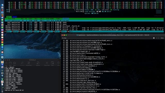Screen dimensions: 165x93
Task: Switch to the I/O tab in htop
Action: tap(14, 17)
